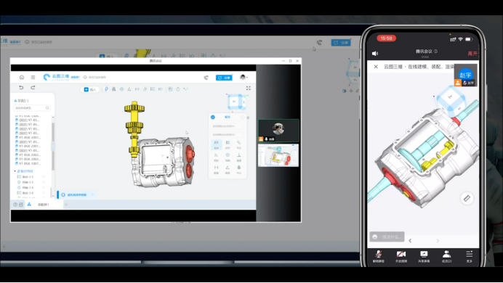503x283 pixels.
Task: Click the blue Share button
Action: click(x=224, y=78)
